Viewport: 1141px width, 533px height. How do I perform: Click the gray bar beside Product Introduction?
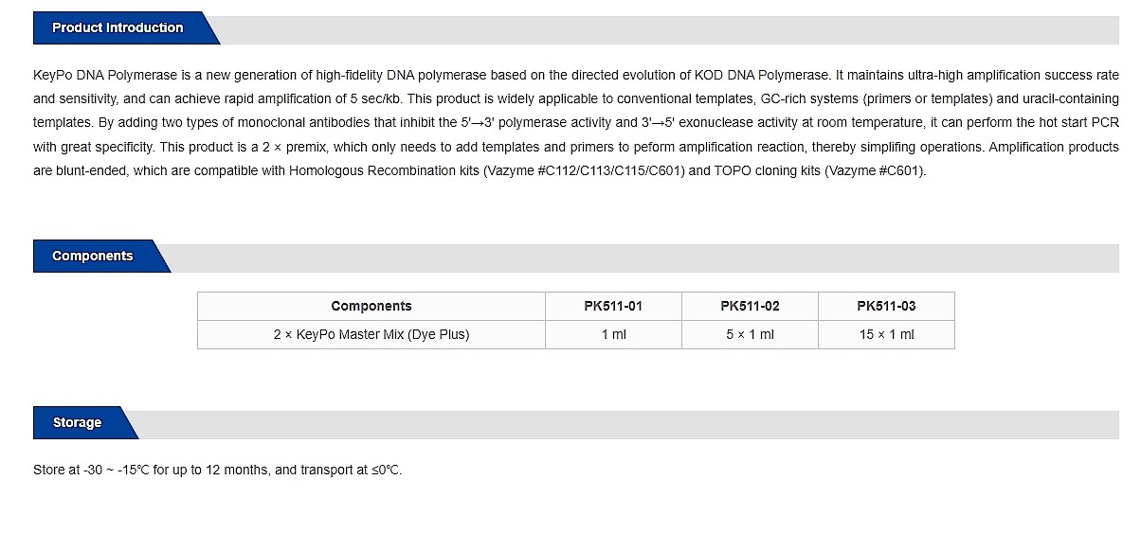[x=669, y=29]
